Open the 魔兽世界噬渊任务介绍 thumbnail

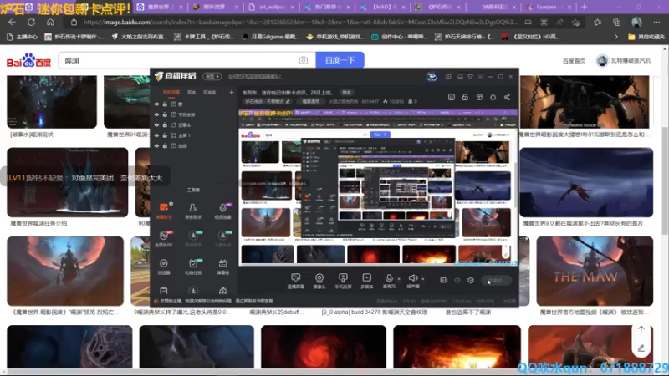(x=68, y=182)
